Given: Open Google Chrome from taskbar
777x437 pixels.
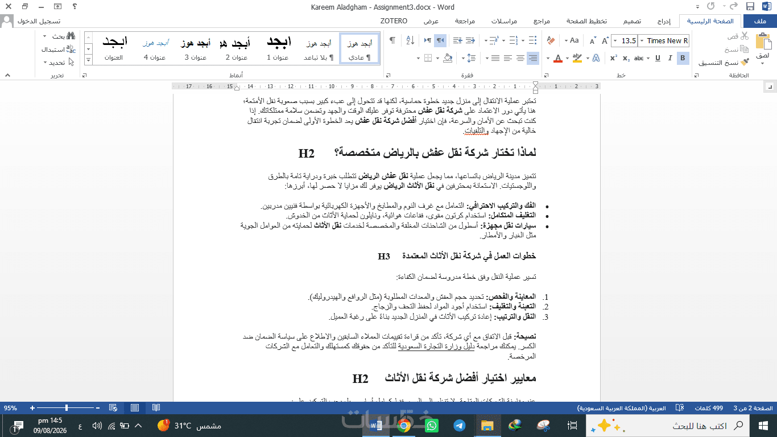Looking at the screenshot, I should point(404,426).
